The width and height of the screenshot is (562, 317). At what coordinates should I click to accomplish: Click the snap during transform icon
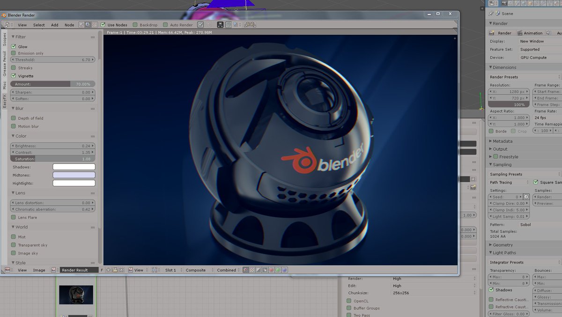coord(228,25)
